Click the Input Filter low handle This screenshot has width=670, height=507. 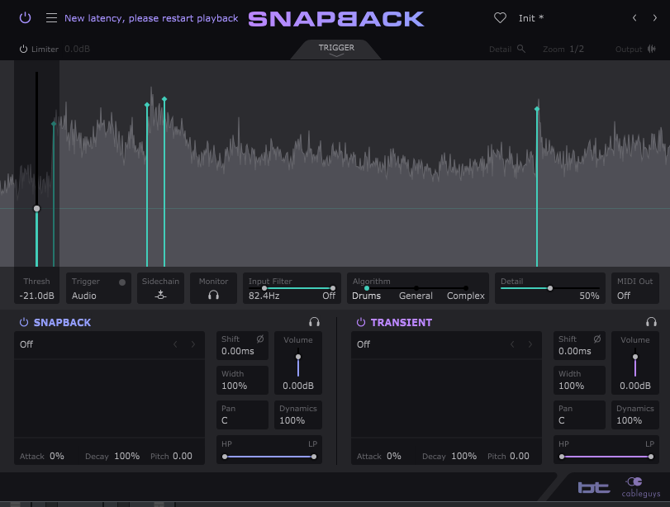264,288
